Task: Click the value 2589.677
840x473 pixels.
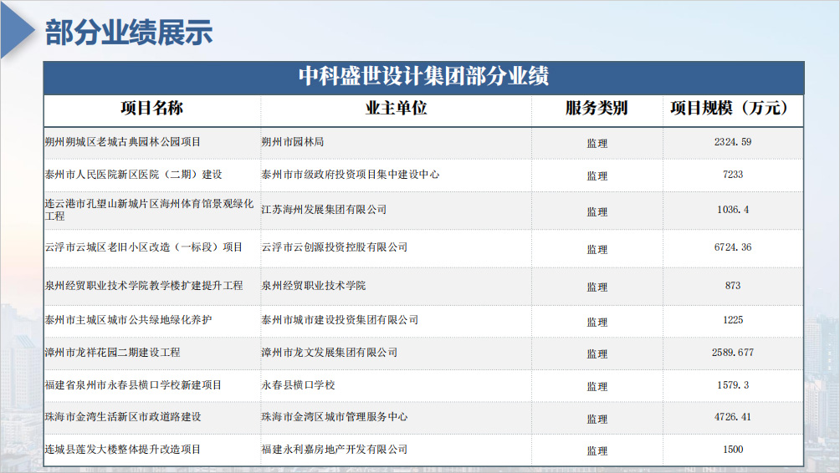Action: [732, 353]
